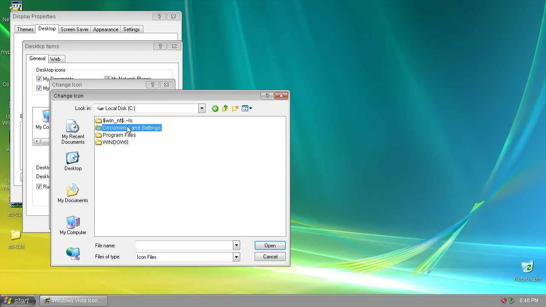Open the Files of type dropdown
Image resolution: width=546 pixels, height=307 pixels.
pos(236,257)
